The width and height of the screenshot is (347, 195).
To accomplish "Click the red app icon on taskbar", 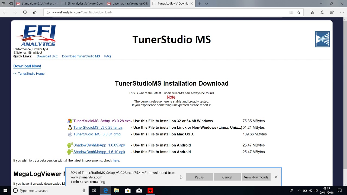I will (150, 191).
